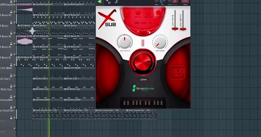Select third Clean Closed Hat - SSO clip

pyautogui.click(x=110, y=114)
